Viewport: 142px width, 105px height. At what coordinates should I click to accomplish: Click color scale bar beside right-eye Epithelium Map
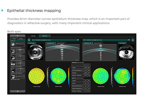pos(69,77)
